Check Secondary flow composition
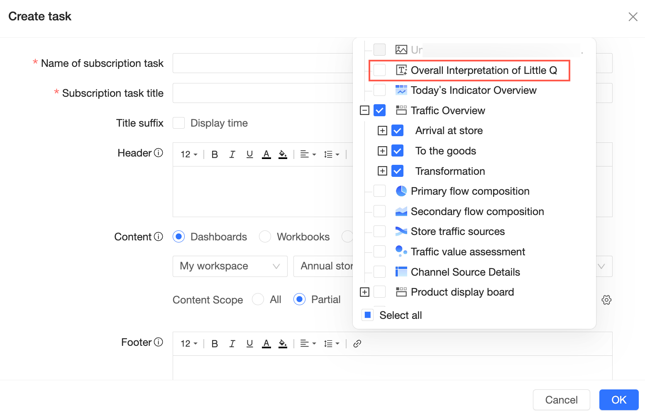Viewport: 645px width, 411px height. click(380, 211)
